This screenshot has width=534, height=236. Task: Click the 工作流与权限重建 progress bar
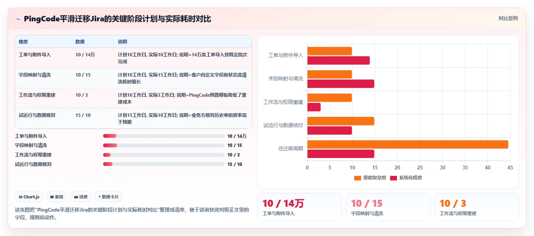pyautogui.click(x=163, y=155)
